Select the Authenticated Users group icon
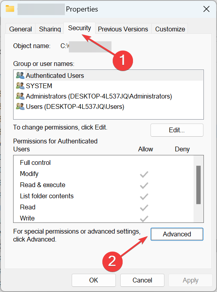 click(20, 75)
